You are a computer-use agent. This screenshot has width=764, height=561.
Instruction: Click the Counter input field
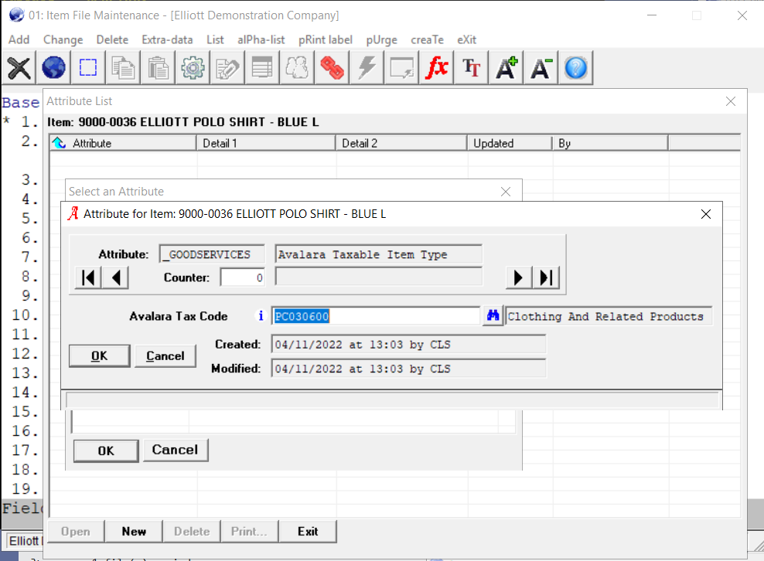click(242, 277)
